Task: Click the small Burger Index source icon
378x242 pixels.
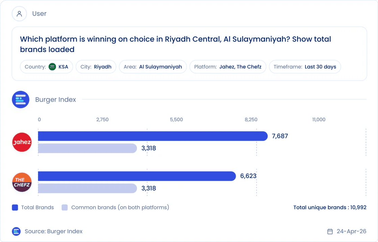Action: pyautogui.click(x=16, y=232)
